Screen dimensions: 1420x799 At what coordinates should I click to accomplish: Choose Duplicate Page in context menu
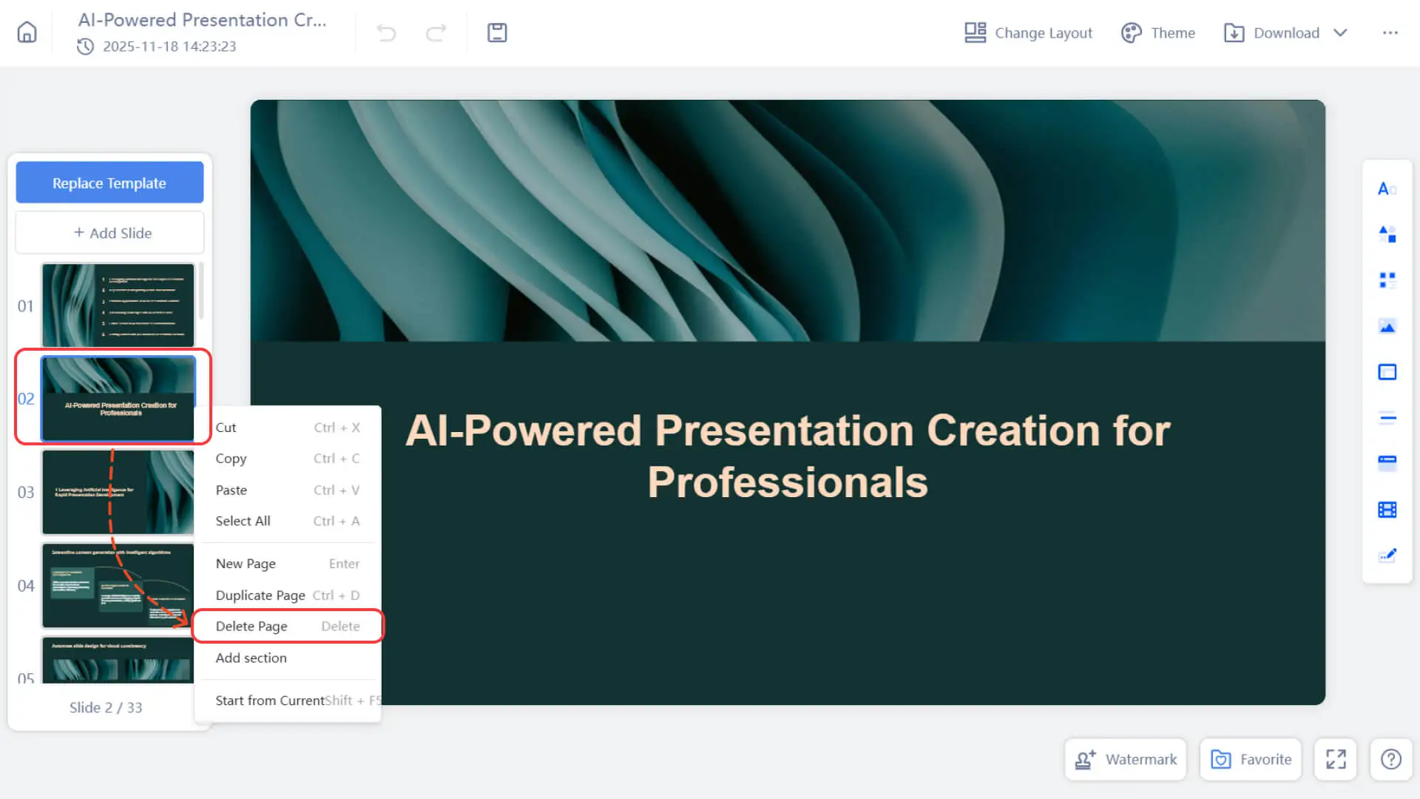pyautogui.click(x=288, y=595)
